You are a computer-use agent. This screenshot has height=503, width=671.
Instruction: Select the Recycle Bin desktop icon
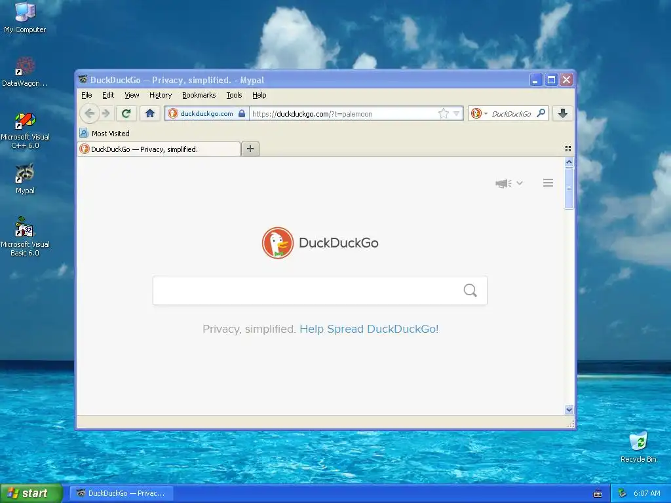coord(638,447)
